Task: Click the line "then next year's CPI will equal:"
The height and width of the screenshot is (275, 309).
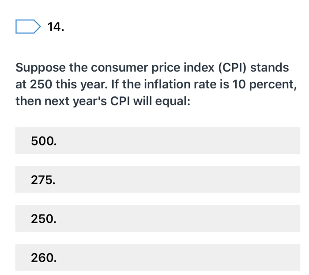Action: pos(103,101)
